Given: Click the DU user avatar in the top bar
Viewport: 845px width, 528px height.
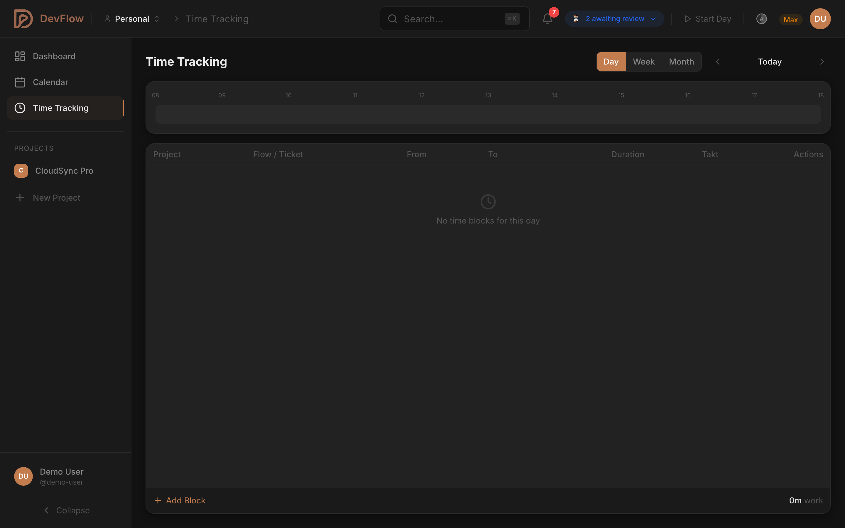Looking at the screenshot, I should click(820, 18).
